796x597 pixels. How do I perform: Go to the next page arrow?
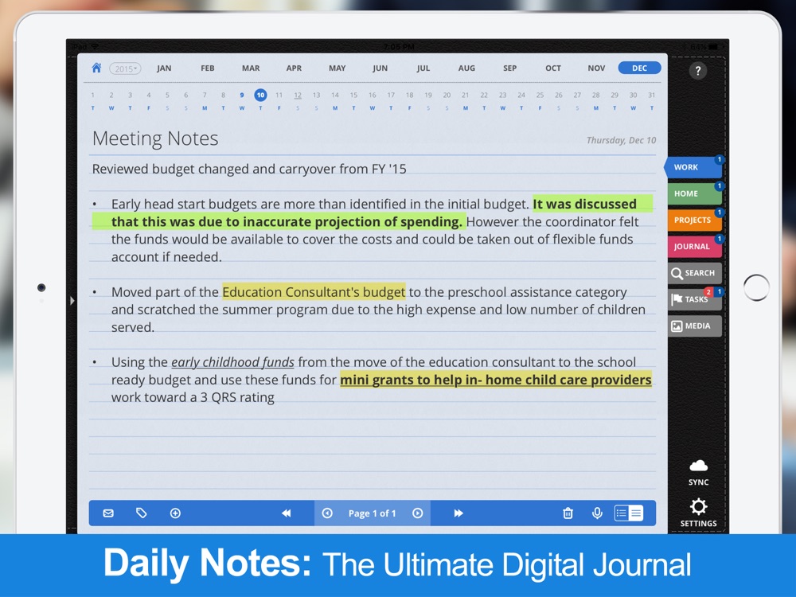coord(417,513)
